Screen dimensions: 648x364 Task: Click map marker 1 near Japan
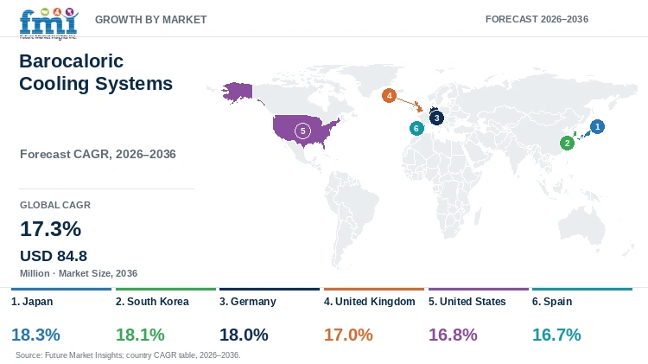coord(597,126)
